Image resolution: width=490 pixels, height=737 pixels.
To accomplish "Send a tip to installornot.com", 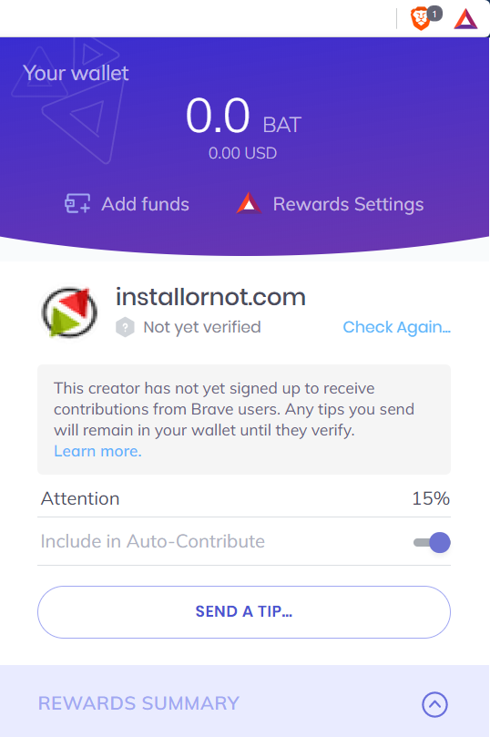I will 244,611.
